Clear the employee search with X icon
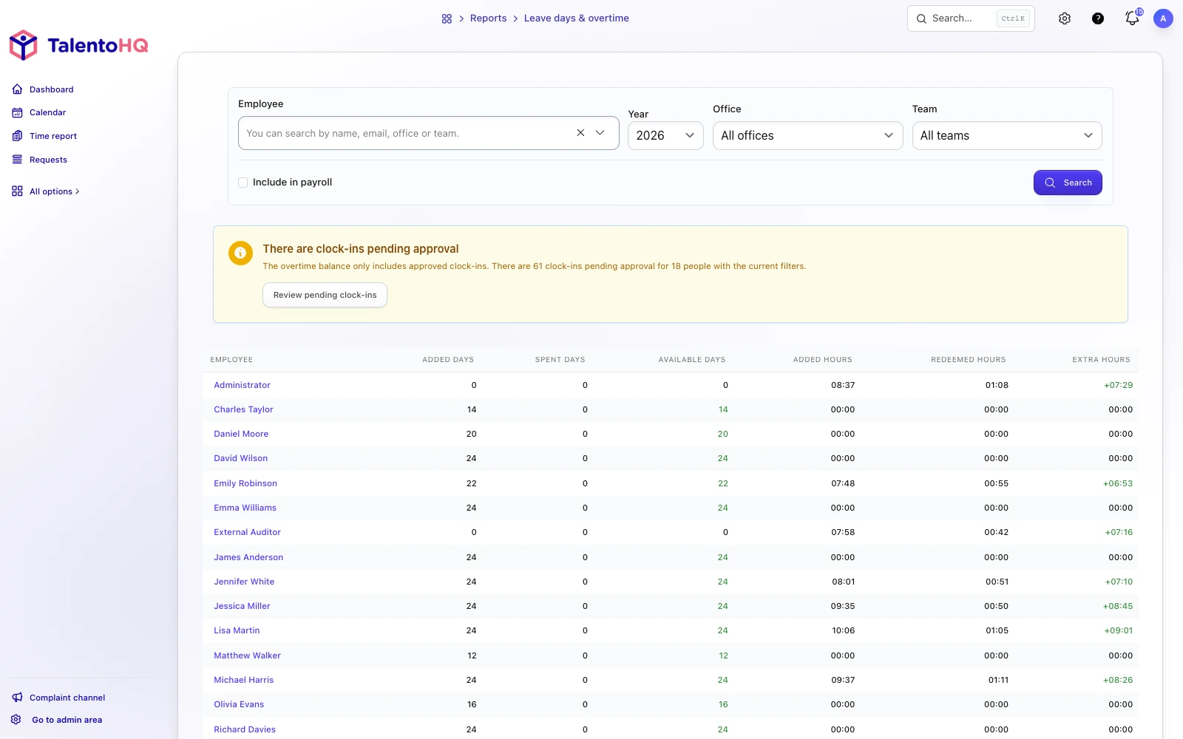The height and width of the screenshot is (739, 1183). [x=580, y=133]
